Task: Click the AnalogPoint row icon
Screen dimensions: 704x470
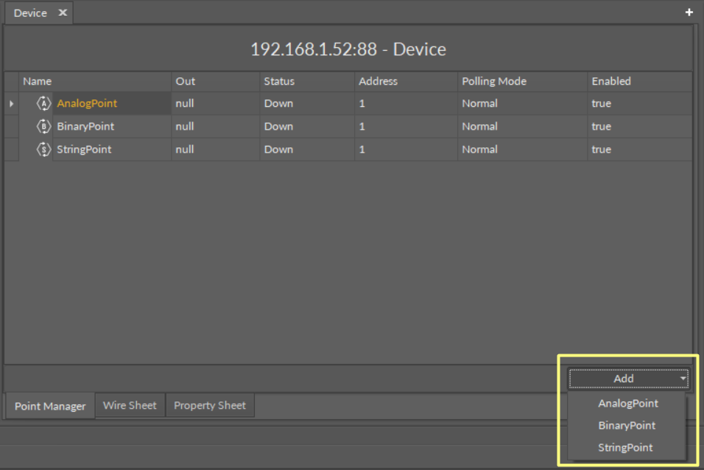Action: pyautogui.click(x=43, y=104)
